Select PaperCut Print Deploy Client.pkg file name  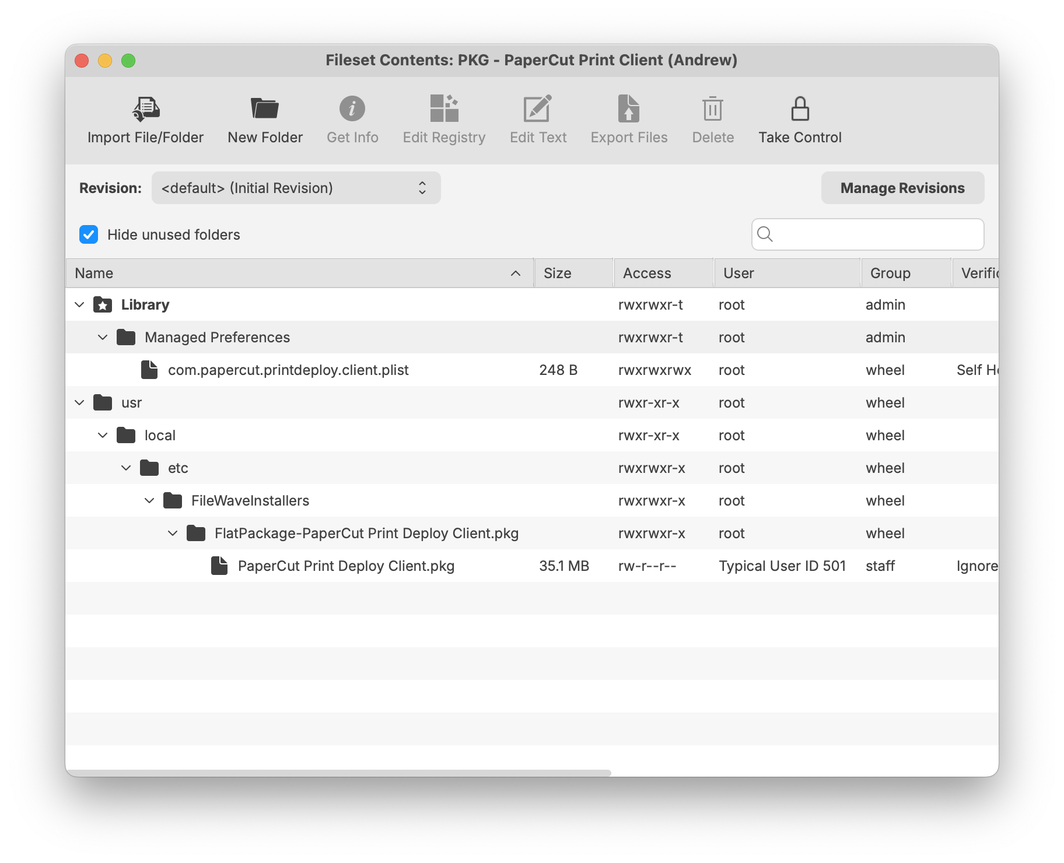pos(346,566)
